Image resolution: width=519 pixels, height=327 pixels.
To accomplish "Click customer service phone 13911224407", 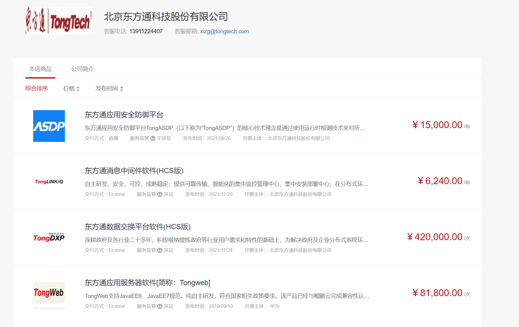I will click(146, 31).
